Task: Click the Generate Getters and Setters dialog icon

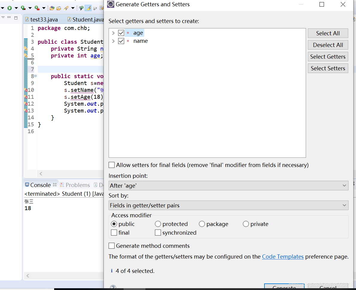Action: point(111,4)
